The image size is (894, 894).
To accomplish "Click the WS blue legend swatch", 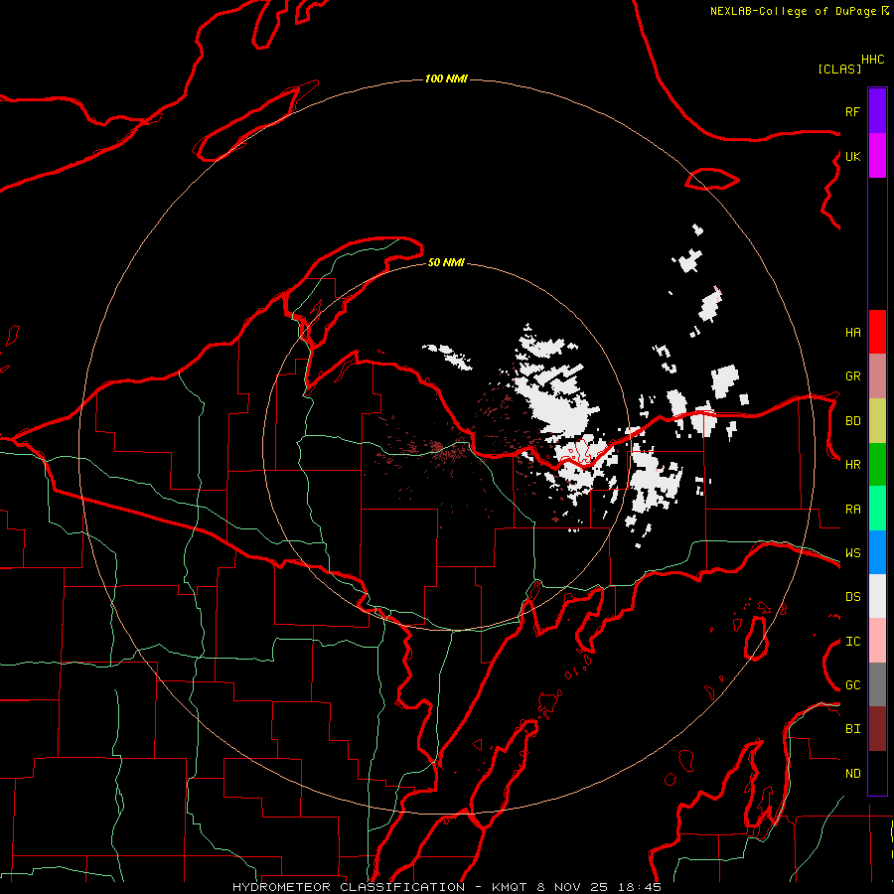I will click(x=877, y=552).
